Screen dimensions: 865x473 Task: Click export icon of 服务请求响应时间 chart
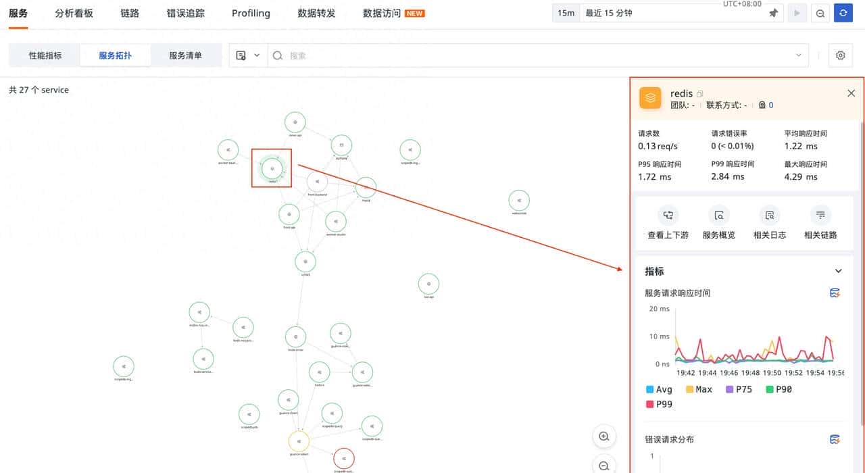[835, 293]
